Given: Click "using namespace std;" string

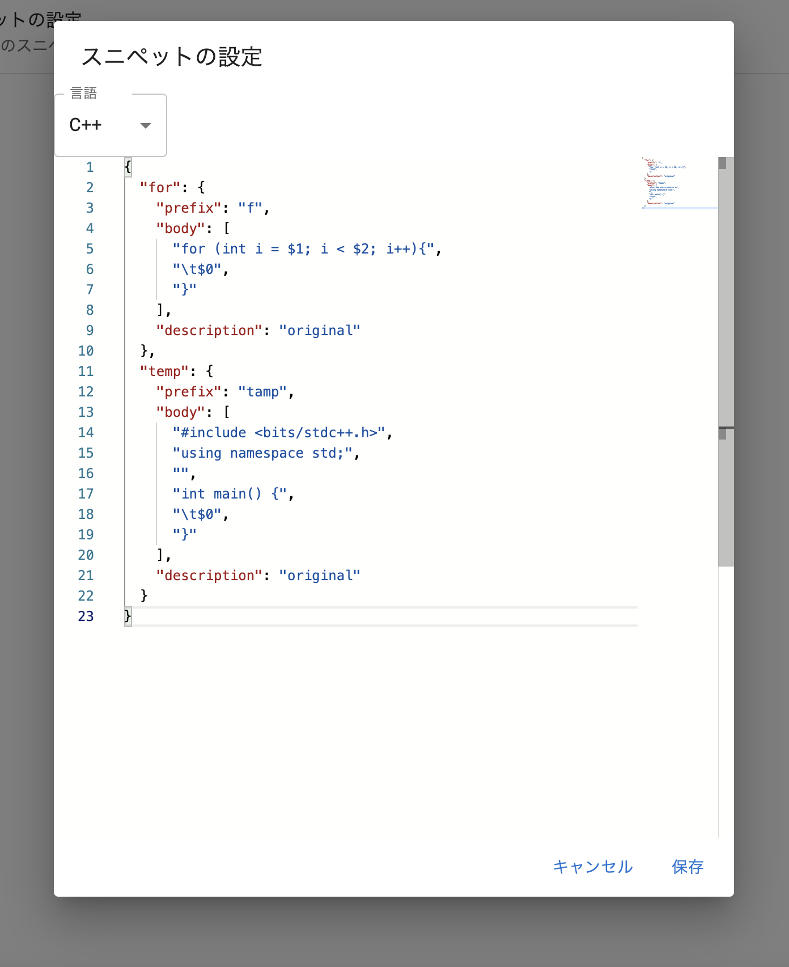Looking at the screenshot, I should click(262, 453).
